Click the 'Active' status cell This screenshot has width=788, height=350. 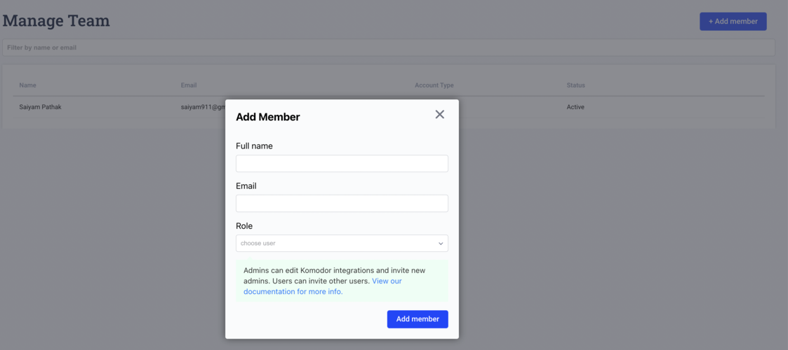tap(575, 107)
